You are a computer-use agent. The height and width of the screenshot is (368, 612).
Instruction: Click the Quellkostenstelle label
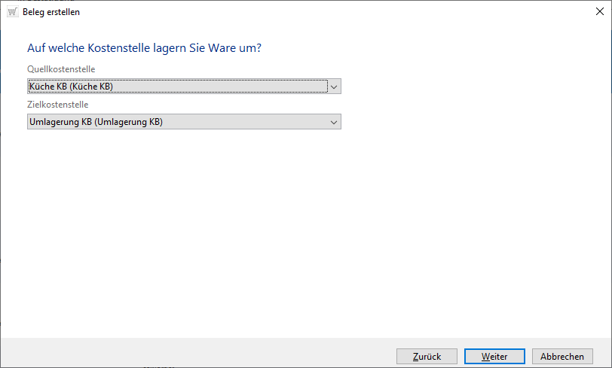(61, 69)
